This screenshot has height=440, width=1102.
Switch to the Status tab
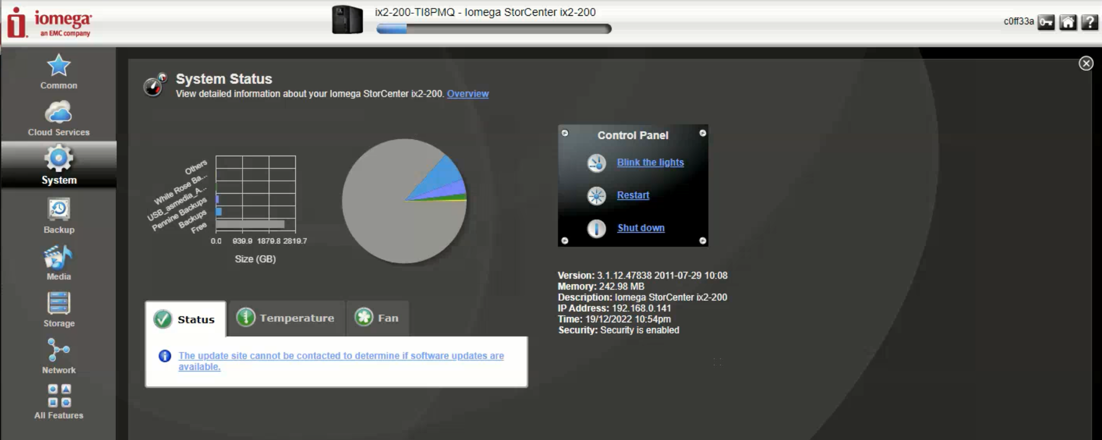click(x=185, y=319)
